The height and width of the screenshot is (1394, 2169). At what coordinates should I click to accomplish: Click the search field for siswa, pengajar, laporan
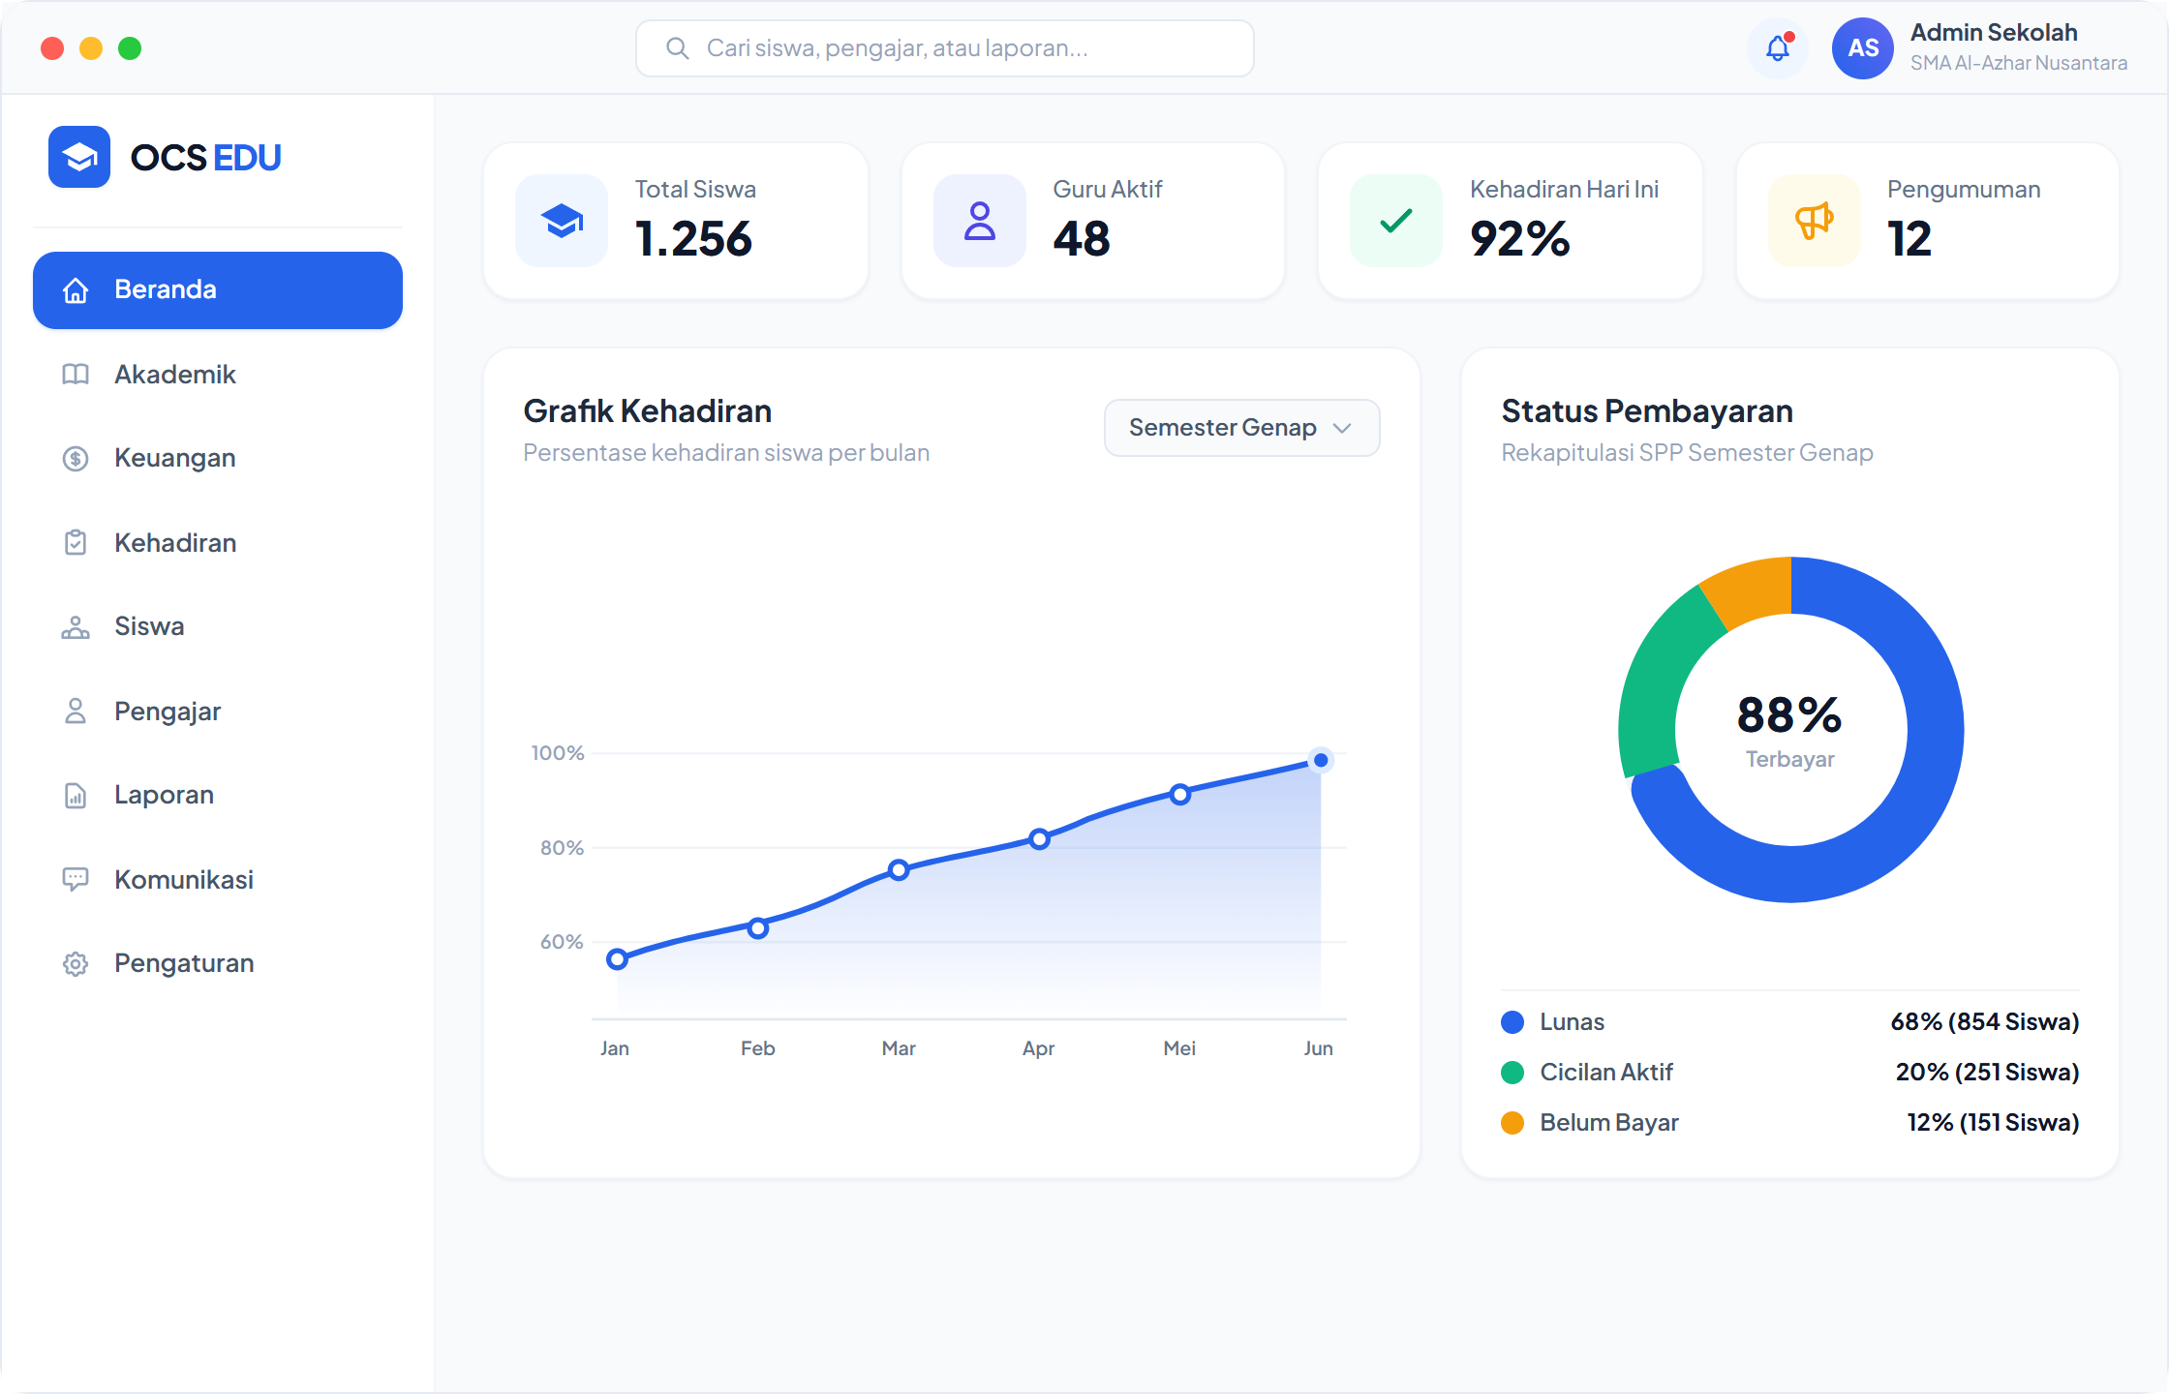point(945,48)
